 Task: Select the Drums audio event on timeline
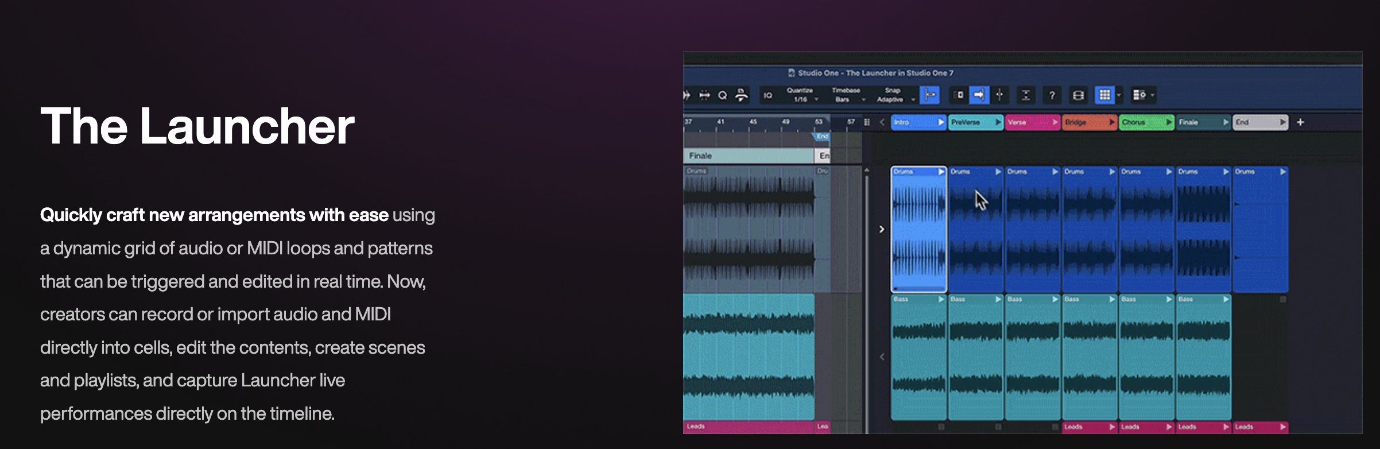tap(749, 229)
